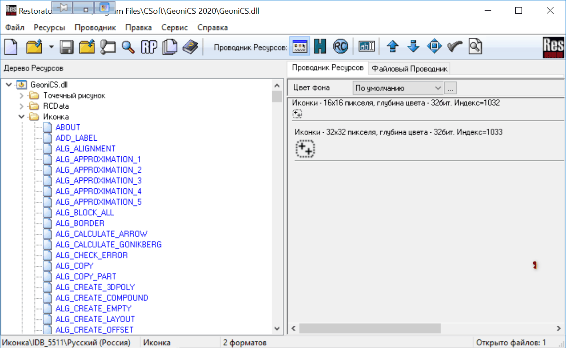This screenshot has height=348, width=566.
Task: Click the 32x32 icon preview thumbnail
Action: (305, 149)
